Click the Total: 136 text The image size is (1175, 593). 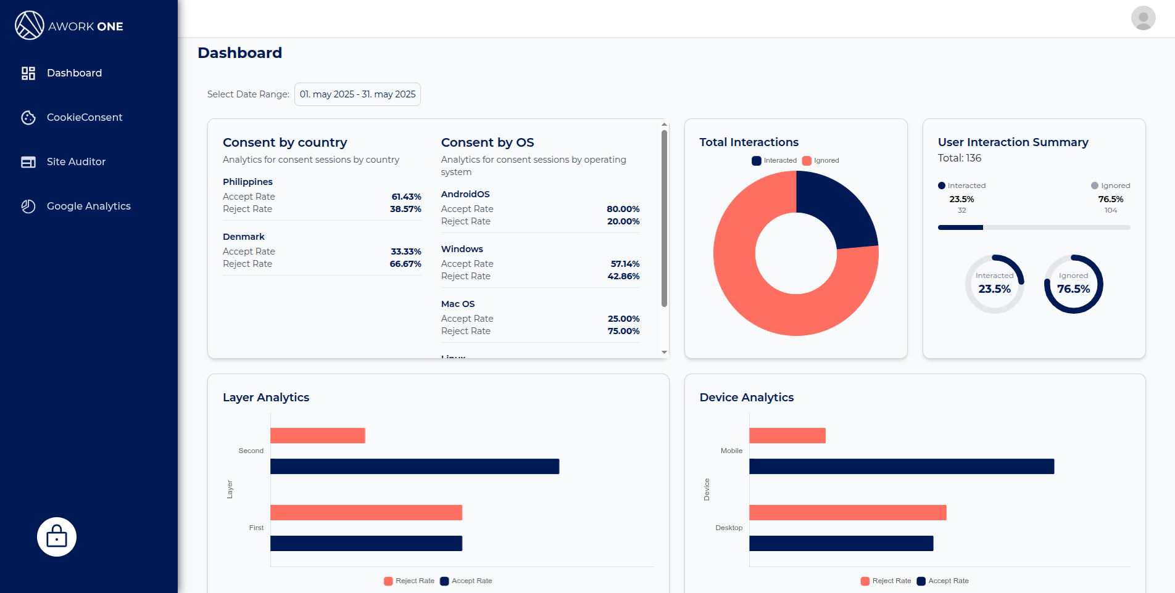(960, 158)
